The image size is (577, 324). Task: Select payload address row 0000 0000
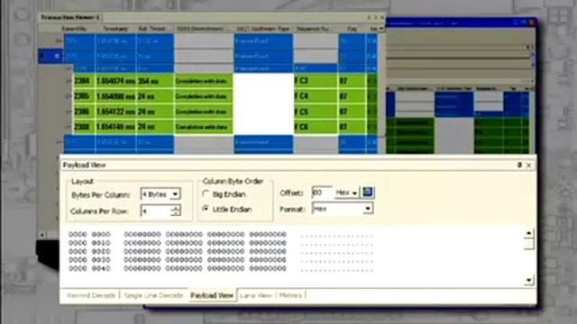pos(89,234)
